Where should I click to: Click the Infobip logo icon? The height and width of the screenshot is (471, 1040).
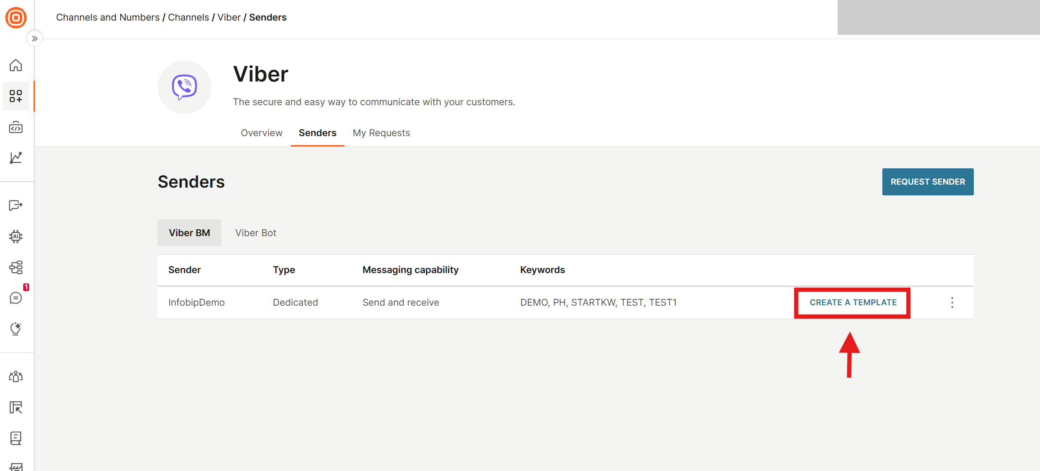point(16,18)
